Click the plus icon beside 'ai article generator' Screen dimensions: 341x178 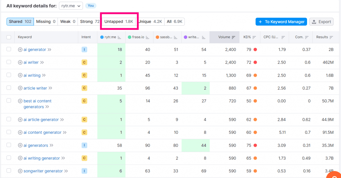[20, 119]
